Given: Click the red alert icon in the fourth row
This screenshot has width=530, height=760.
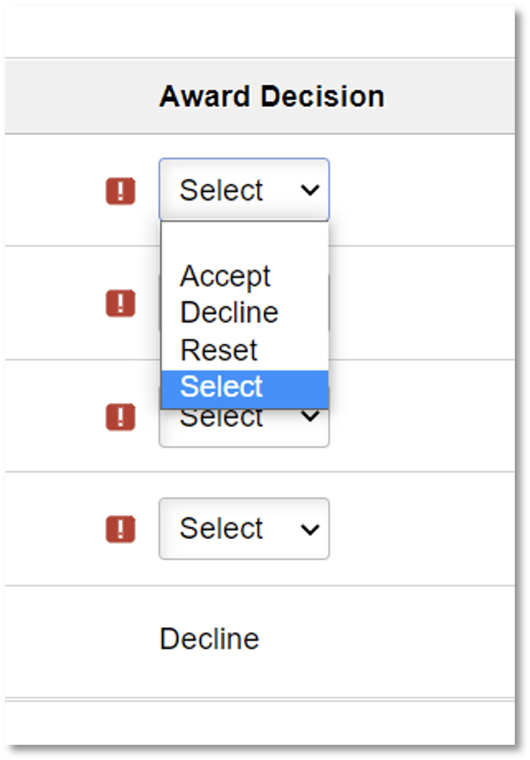Looking at the screenshot, I should [x=120, y=529].
